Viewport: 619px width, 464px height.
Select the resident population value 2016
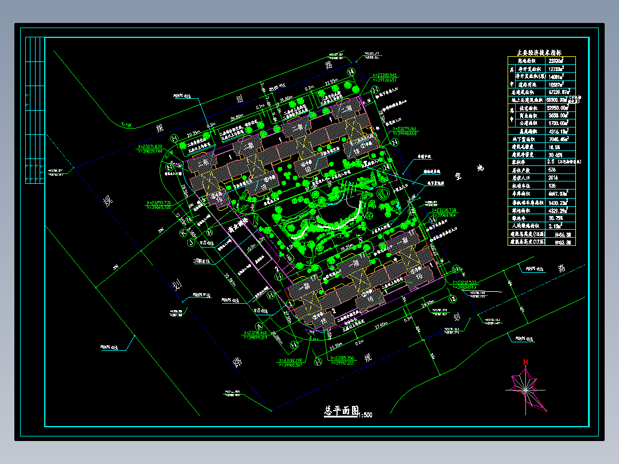(x=553, y=177)
